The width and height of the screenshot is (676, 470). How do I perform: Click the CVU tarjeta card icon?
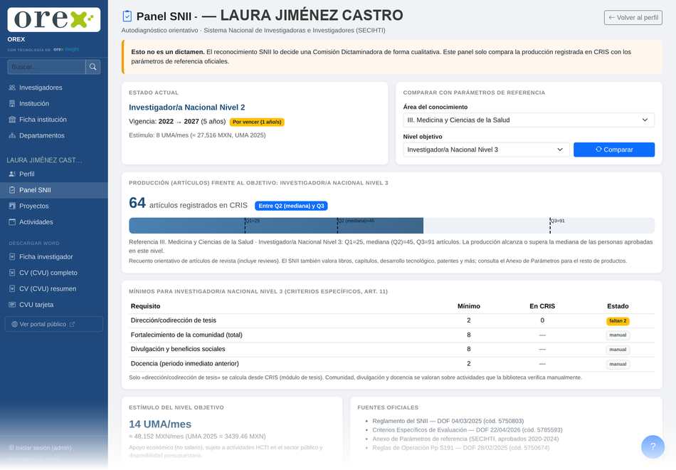click(x=12, y=305)
